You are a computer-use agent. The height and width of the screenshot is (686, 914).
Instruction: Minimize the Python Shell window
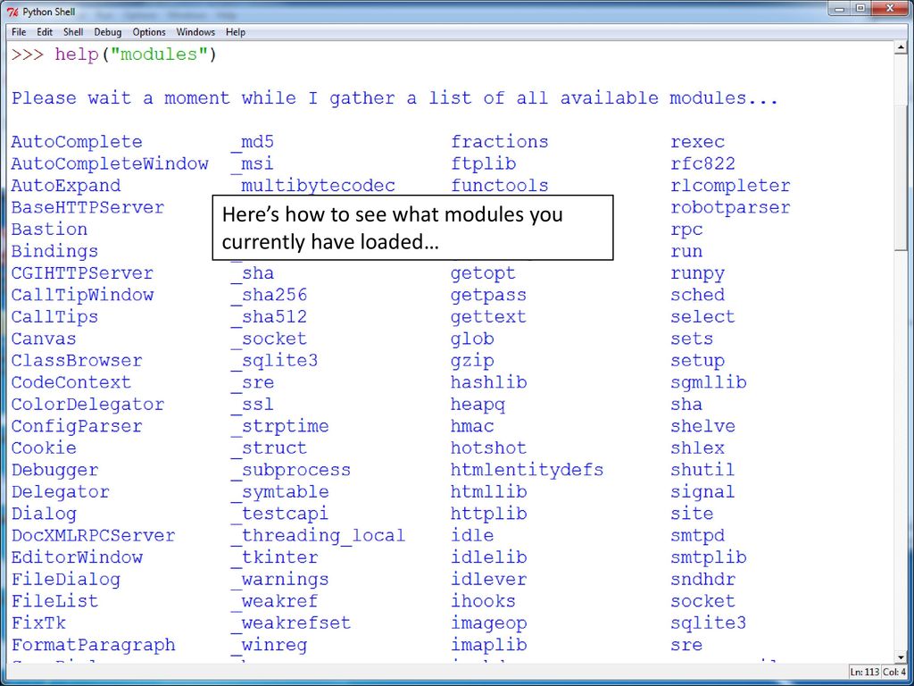tap(841, 9)
